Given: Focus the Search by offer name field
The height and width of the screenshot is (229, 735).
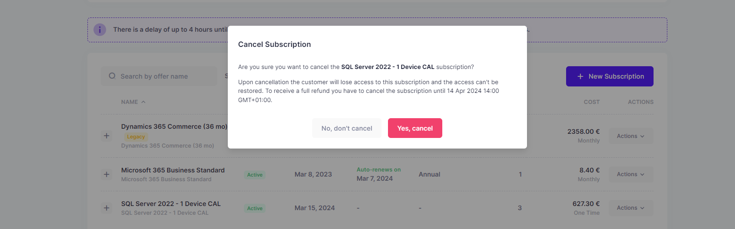Looking at the screenshot, I should pos(159,76).
